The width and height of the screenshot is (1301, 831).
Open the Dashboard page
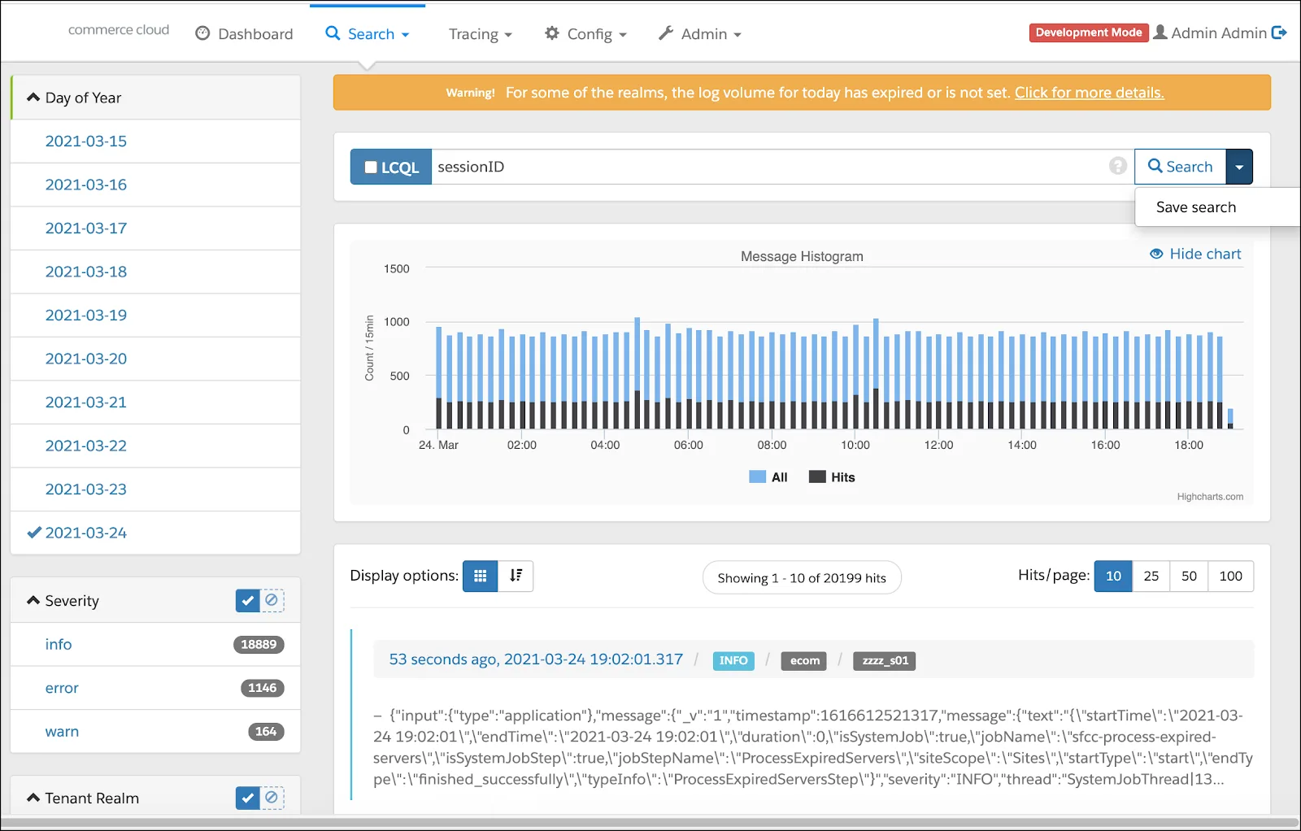click(x=244, y=34)
